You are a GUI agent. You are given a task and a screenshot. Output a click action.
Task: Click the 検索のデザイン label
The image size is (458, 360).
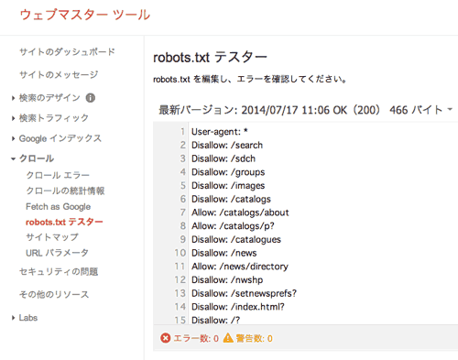(49, 98)
